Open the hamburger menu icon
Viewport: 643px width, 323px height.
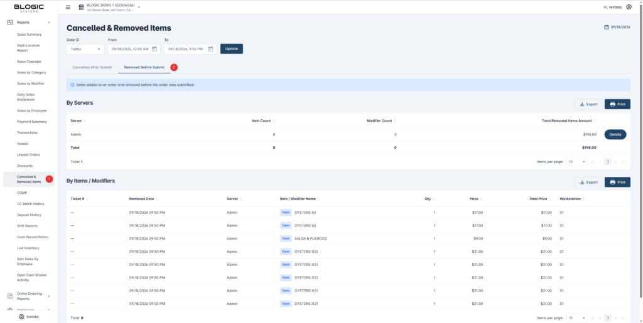click(x=68, y=8)
